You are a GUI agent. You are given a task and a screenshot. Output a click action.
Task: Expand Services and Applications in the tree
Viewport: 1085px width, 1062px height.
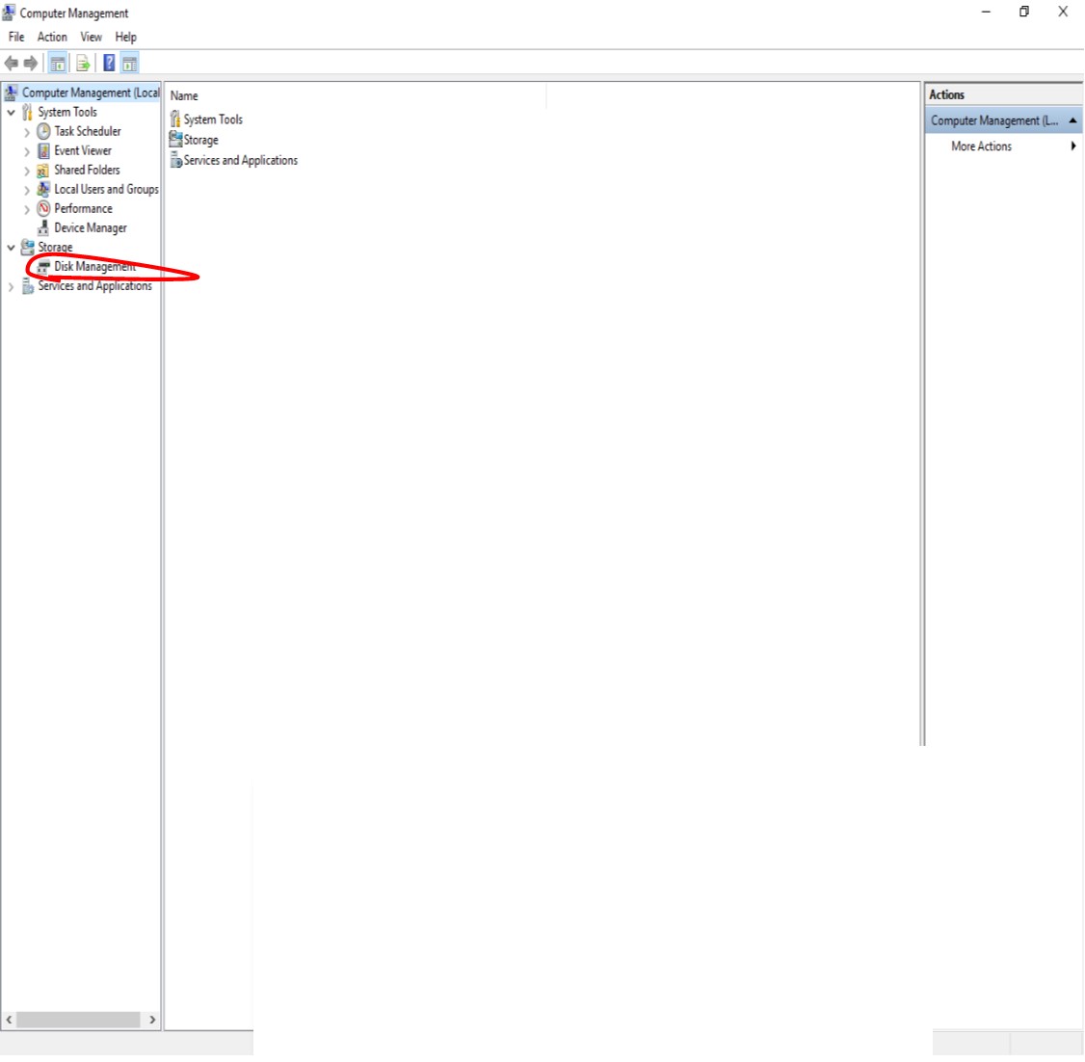(x=10, y=286)
